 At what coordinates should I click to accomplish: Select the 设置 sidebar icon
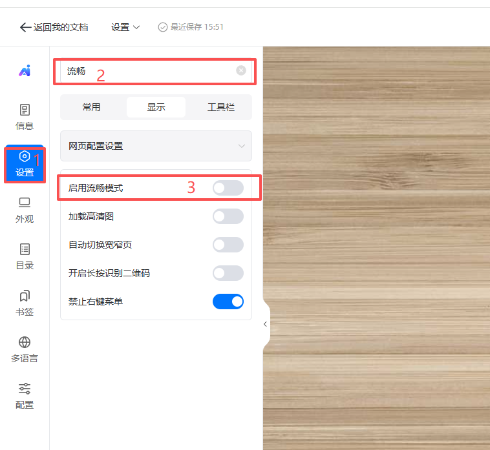pos(25,163)
